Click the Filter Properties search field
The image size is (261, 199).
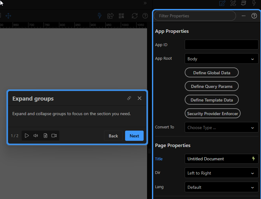click(x=195, y=16)
